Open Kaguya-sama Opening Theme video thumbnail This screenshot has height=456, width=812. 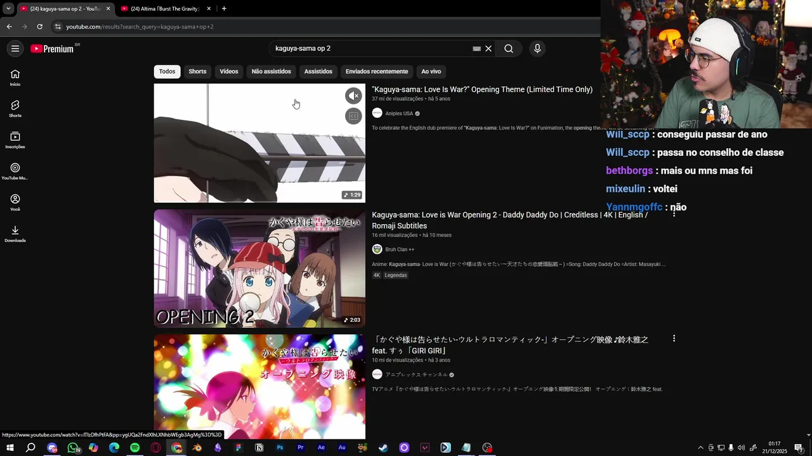click(x=259, y=143)
